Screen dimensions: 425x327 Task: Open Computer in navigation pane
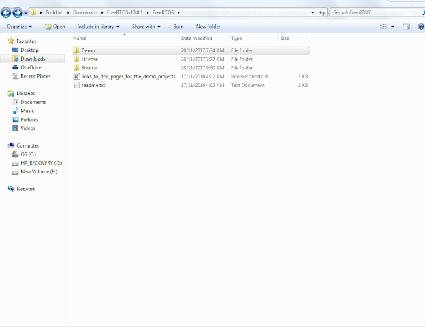28,145
